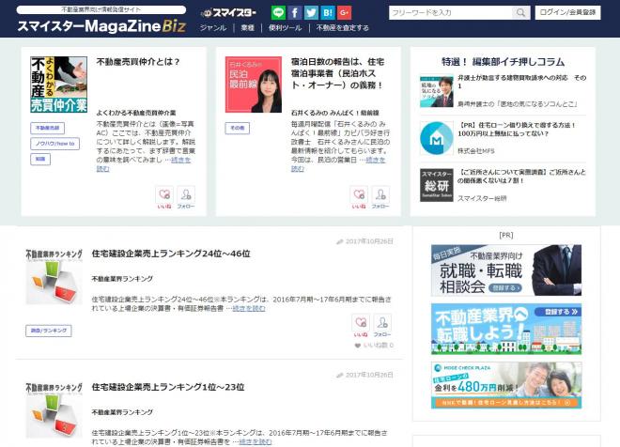The image size is (620, 447).
Task: Open the スマイスターMagaZine Biz home logo
Action: [101, 26]
